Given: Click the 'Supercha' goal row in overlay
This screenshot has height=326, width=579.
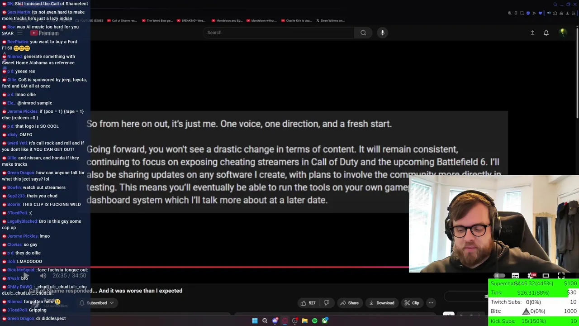Looking at the screenshot, I should pyautogui.click(x=534, y=283).
